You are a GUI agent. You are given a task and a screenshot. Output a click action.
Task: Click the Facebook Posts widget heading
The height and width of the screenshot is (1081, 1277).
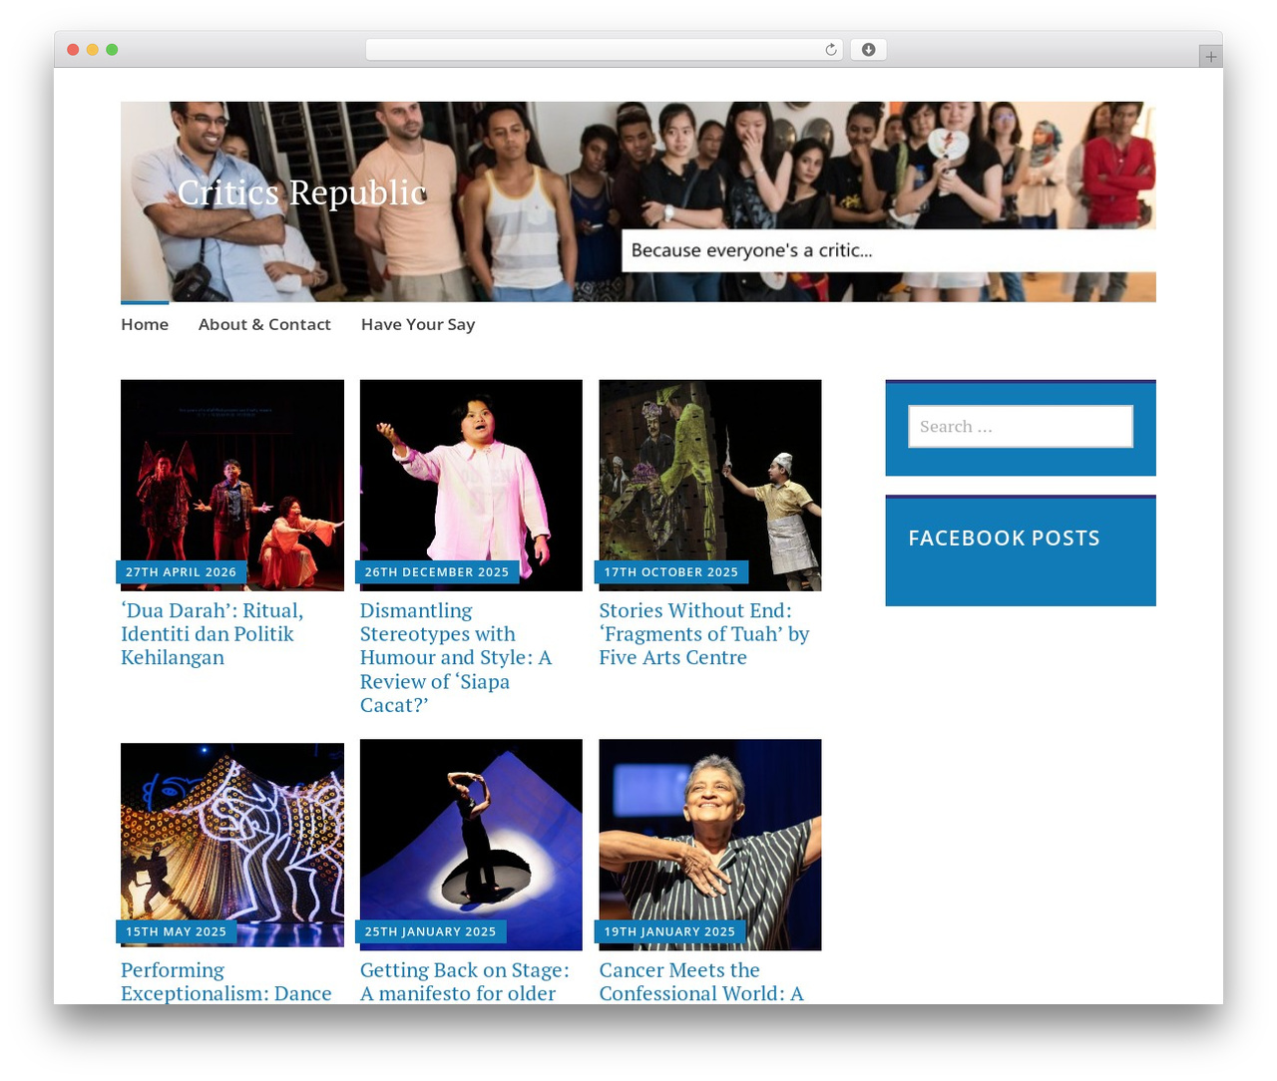tap(1004, 539)
